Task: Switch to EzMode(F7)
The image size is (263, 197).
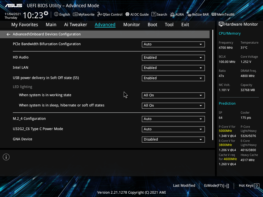Action: pos(216,186)
